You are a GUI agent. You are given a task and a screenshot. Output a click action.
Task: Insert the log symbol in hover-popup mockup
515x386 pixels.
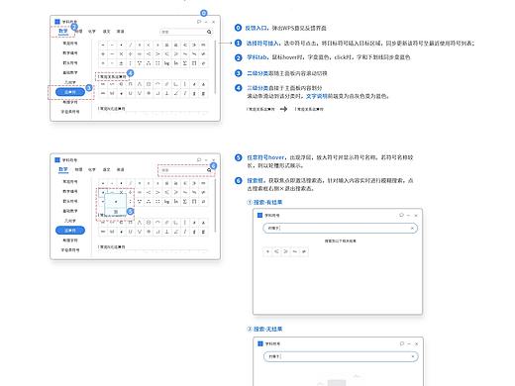(x=166, y=201)
